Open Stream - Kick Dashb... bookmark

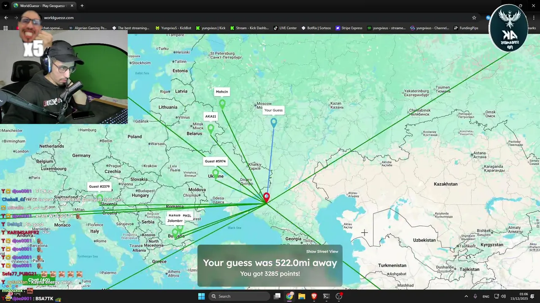pos(249,28)
